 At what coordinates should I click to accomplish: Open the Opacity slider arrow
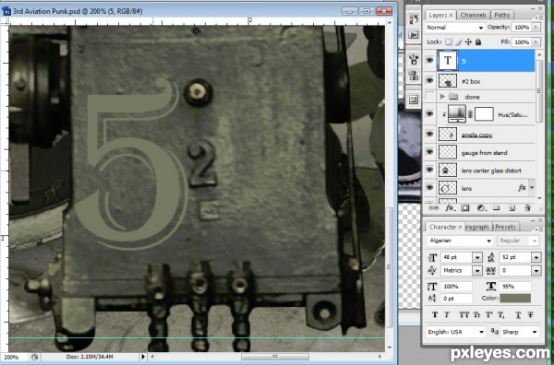[536, 27]
